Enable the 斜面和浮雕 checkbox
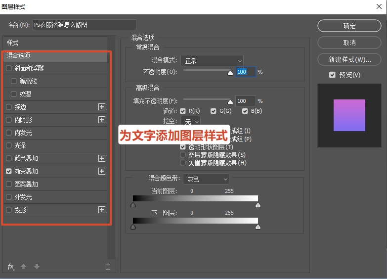387x279 pixels. coord(9,68)
